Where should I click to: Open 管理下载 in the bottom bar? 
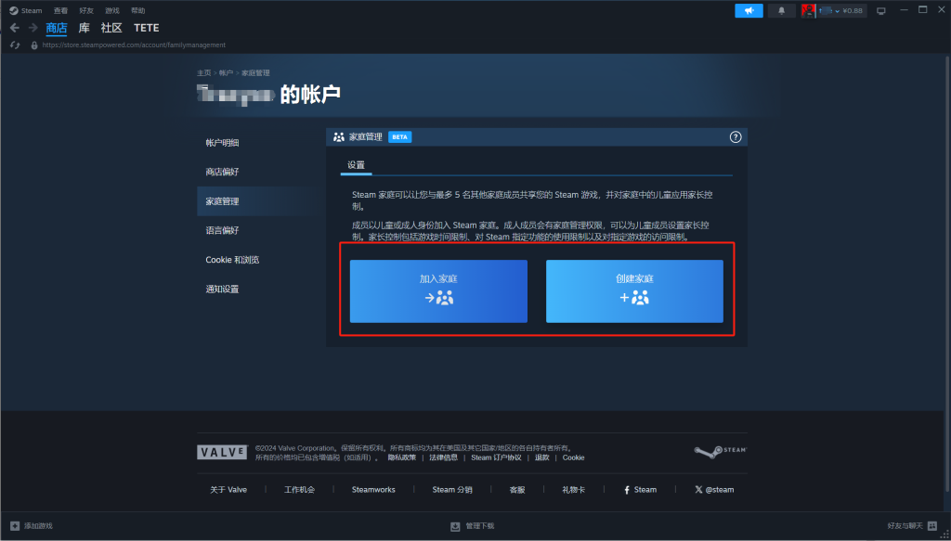tap(473, 526)
